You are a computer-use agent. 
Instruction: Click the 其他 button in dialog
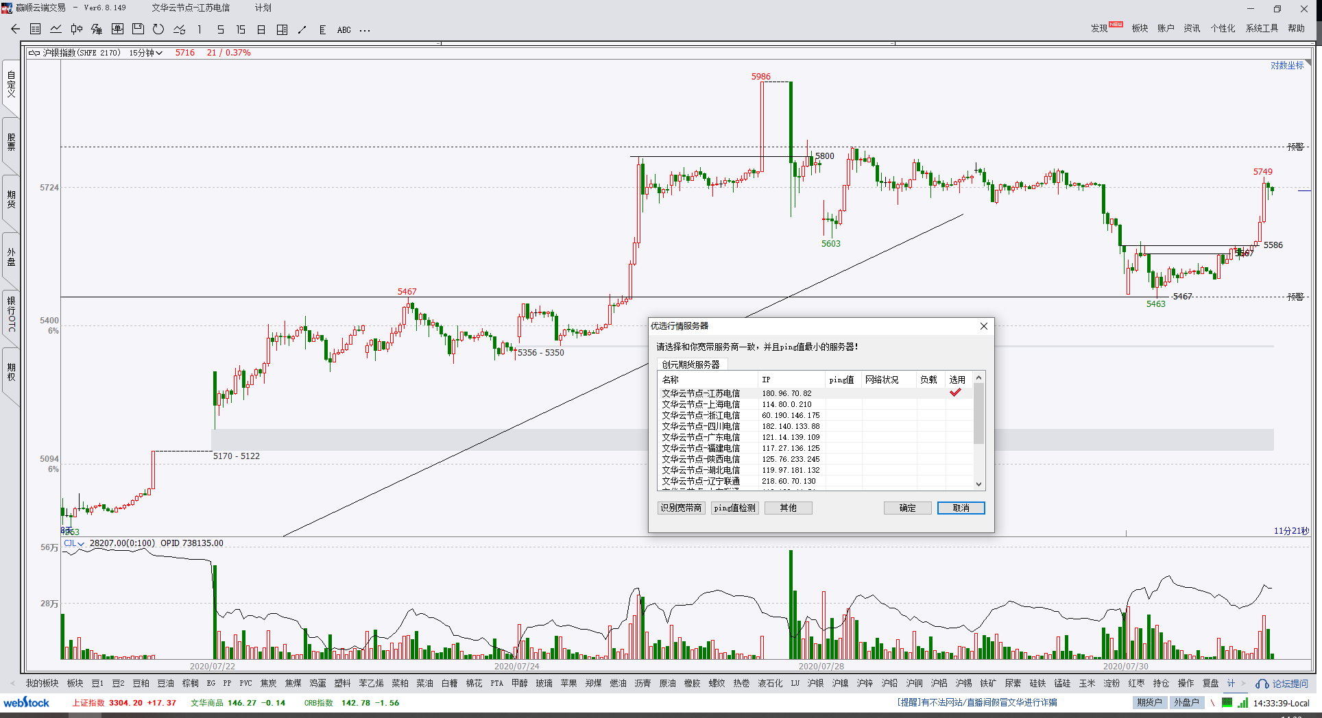click(788, 508)
